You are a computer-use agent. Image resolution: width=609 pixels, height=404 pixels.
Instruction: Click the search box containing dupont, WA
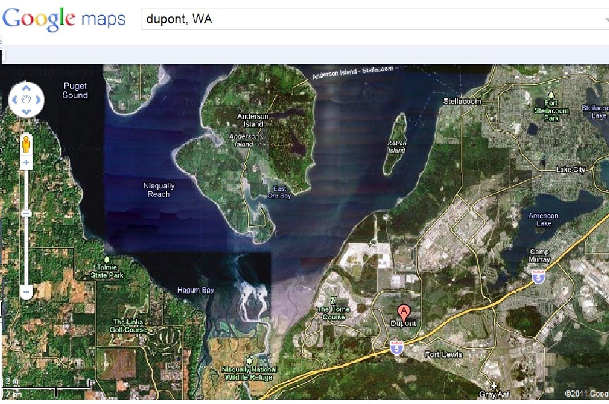click(373, 19)
